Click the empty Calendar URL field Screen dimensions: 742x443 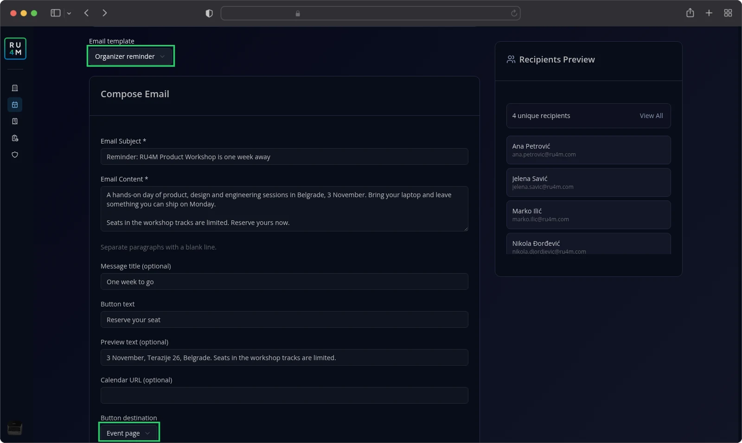coord(284,395)
